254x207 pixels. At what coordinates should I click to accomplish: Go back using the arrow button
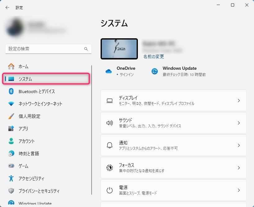tap(7, 7)
